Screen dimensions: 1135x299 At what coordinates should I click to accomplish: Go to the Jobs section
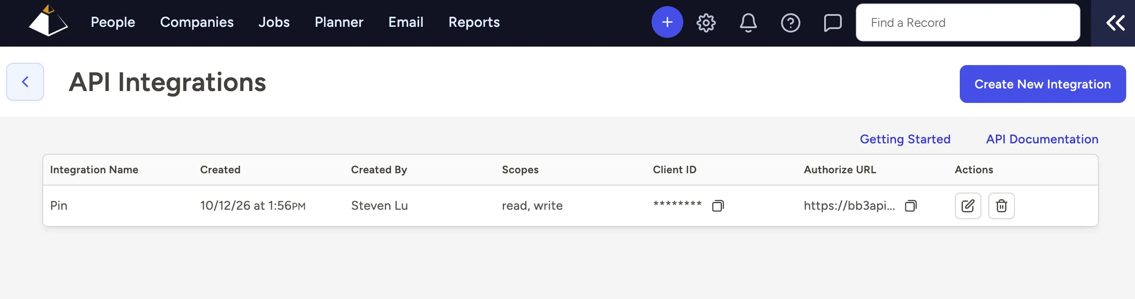pyautogui.click(x=274, y=22)
